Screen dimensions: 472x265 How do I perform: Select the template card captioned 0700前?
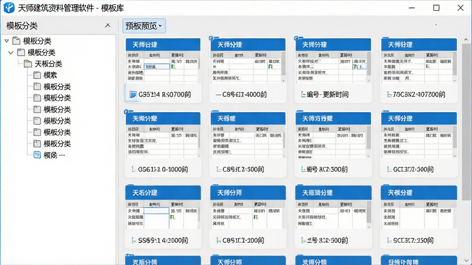pyautogui.click(x=163, y=70)
